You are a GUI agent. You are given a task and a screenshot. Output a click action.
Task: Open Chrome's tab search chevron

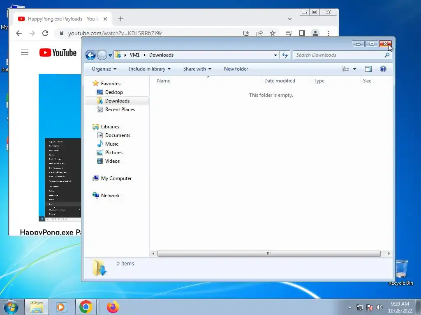point(290,19)
